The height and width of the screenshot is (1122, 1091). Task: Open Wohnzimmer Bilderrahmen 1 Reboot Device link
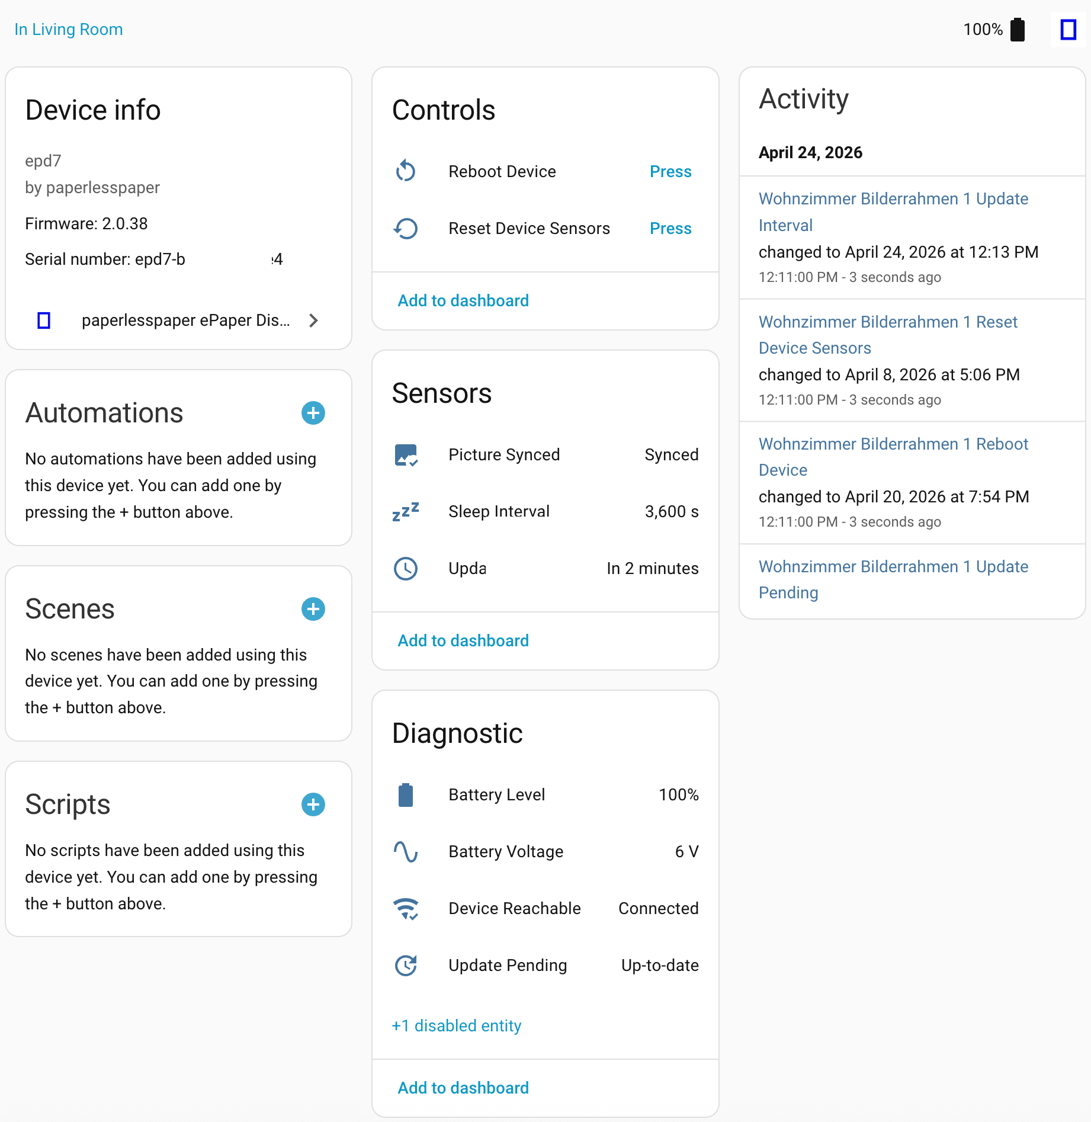pyautogui.click(x=893, y=457)
